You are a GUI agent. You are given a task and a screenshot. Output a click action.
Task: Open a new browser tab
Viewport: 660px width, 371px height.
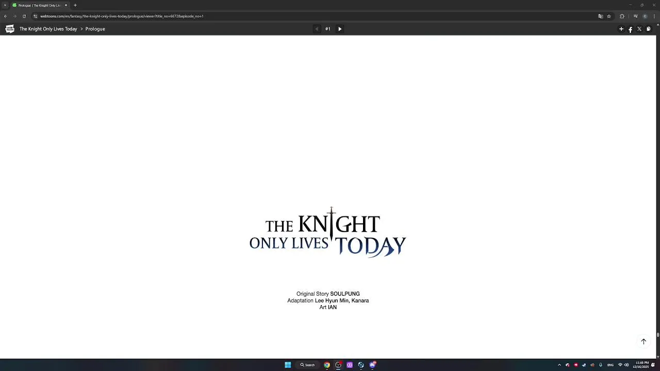point(75,5)
